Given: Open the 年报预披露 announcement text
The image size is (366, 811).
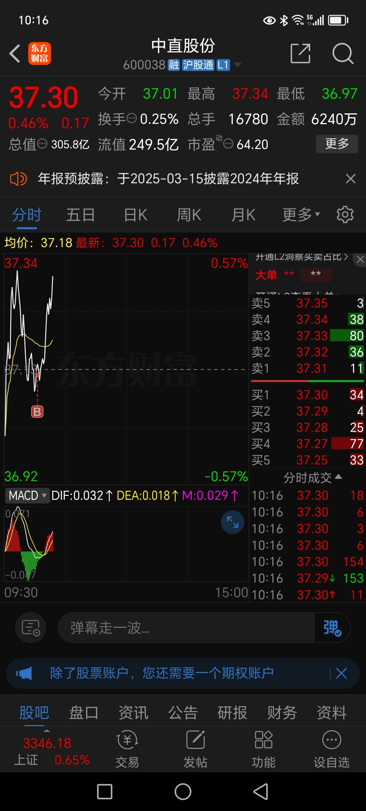Looking at the screenshot, I should point(168,179).
